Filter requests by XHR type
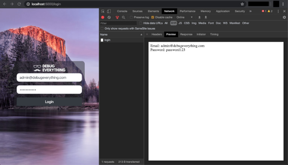 pos(174,23)
